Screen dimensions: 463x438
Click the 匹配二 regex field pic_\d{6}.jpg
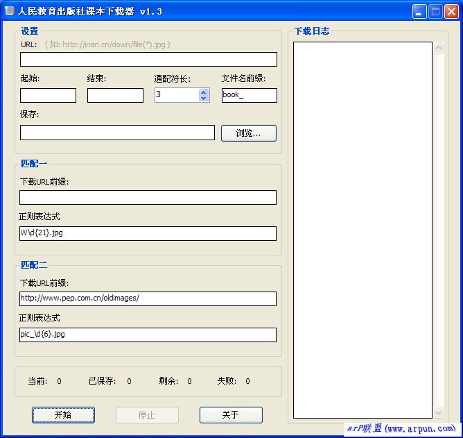[x=148, y=335]
